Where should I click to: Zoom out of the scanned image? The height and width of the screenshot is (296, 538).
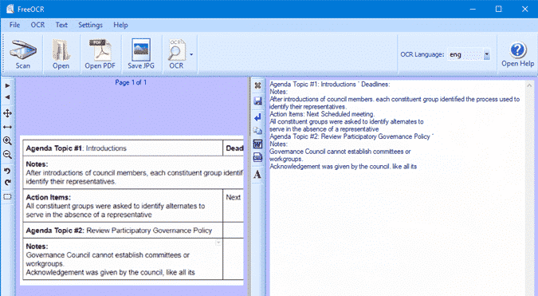[7, 155]
